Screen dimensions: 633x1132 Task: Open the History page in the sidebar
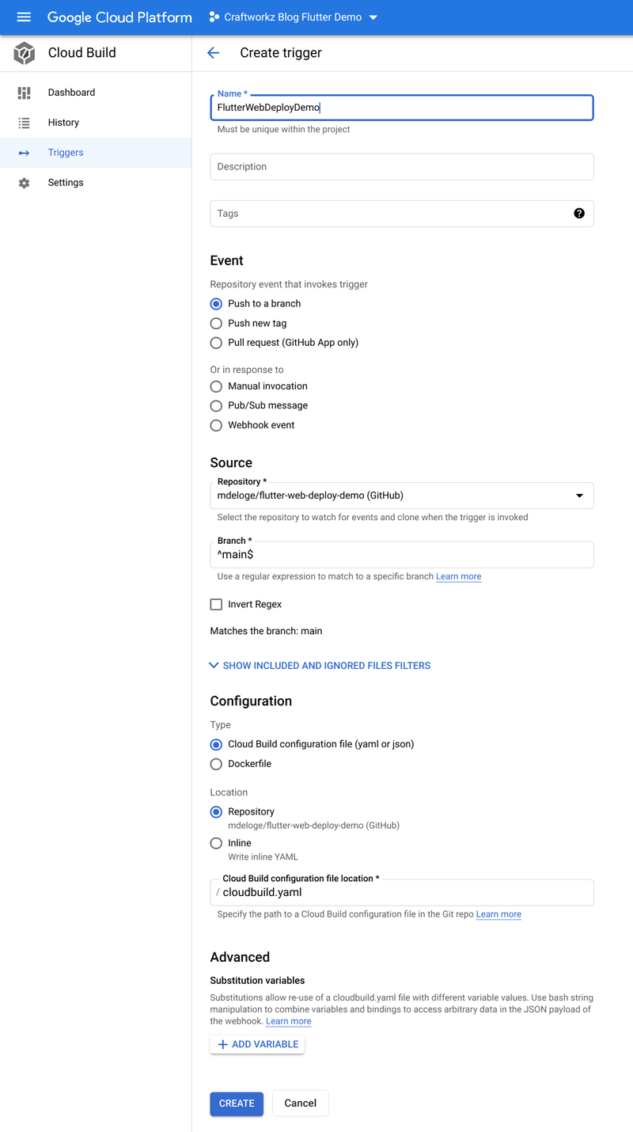pos(64,122)
